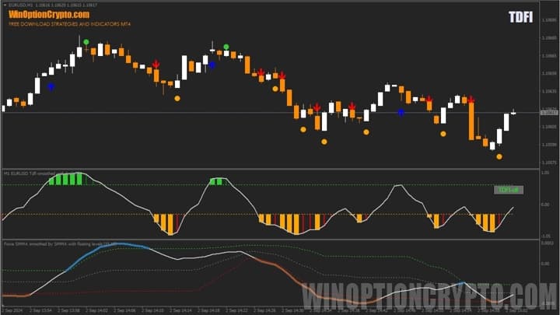Select the last red down arrow signal
Viewport: 560px width, 315px height.
point(471,100)
